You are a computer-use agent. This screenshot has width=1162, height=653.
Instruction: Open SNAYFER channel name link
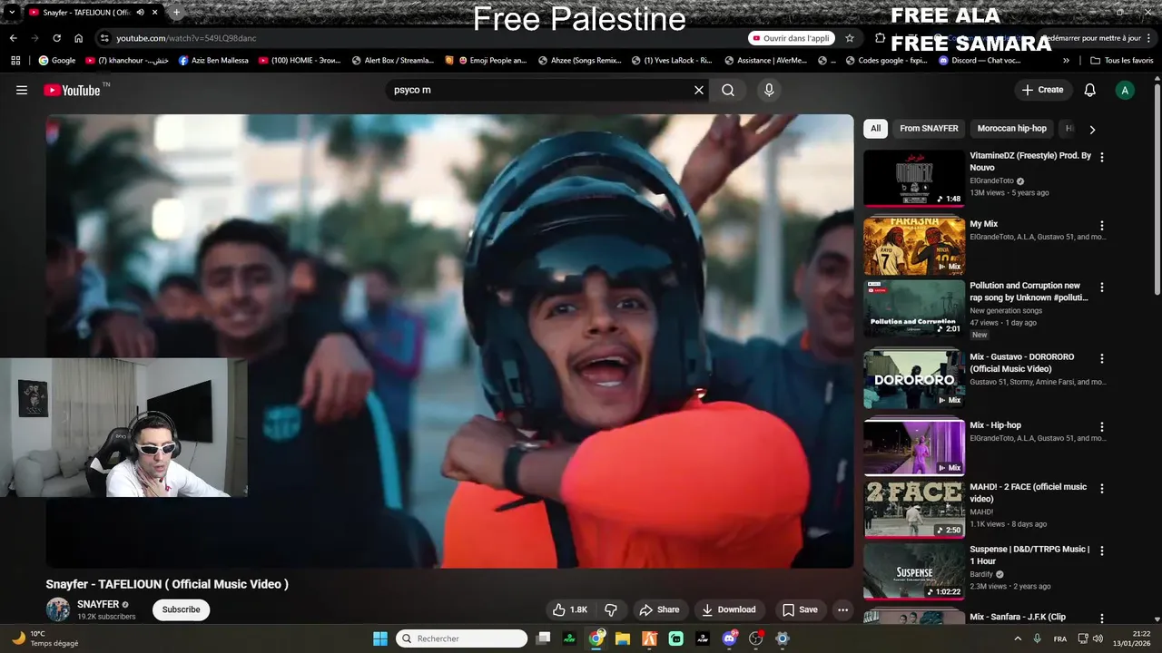98,604
